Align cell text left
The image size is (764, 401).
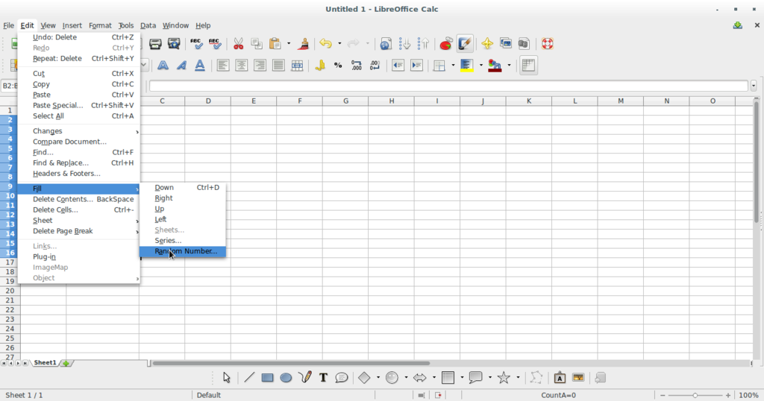click(x=223, y=65)
